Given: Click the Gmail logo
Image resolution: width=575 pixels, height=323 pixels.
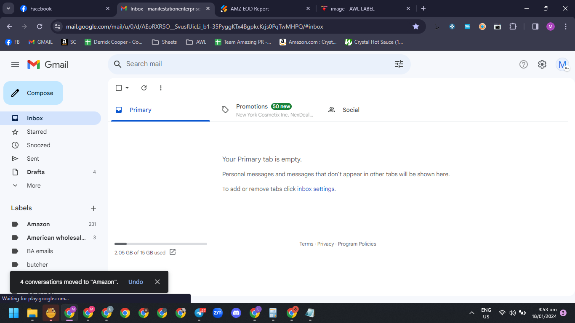Looking at the screenshot, I should coord(48,64).
